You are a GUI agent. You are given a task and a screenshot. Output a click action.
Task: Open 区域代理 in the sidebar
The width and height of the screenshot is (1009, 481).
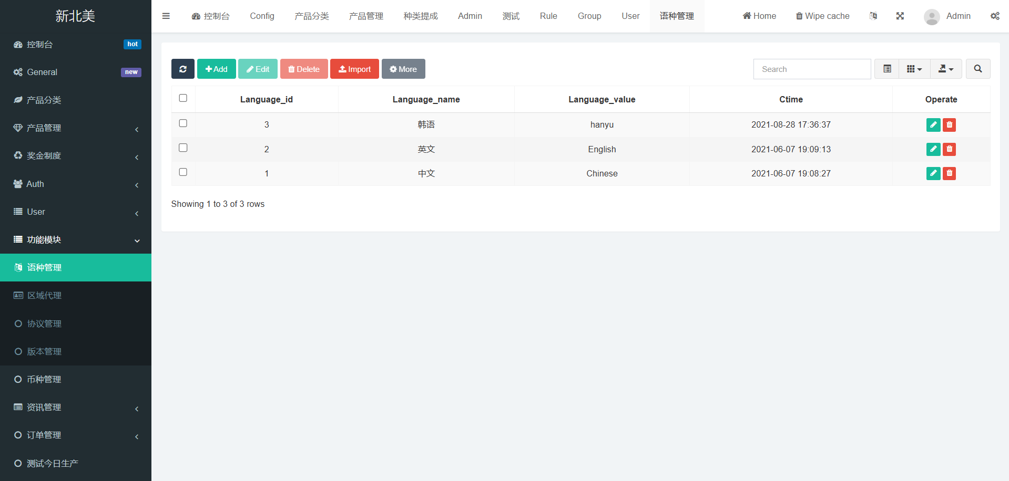point(45,296)
